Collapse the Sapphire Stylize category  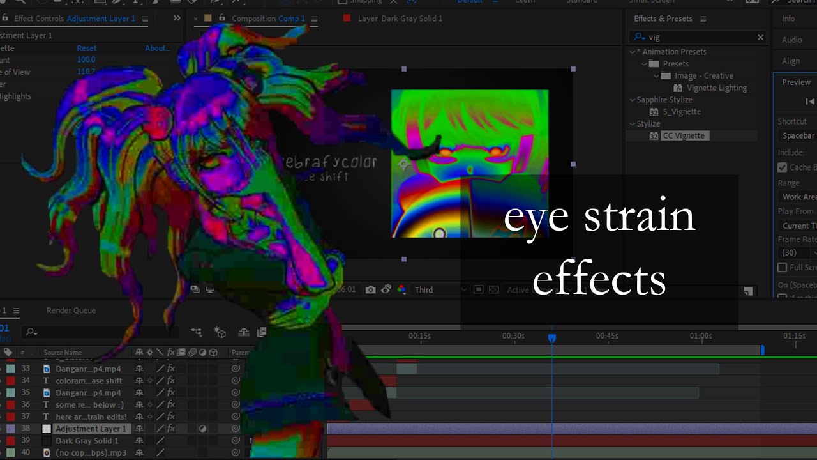pos(633,100)
